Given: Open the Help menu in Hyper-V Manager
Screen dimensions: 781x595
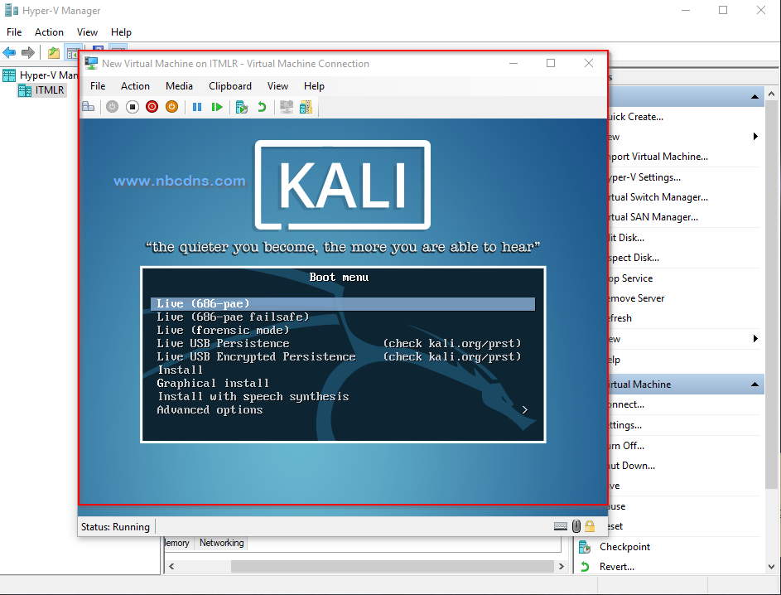Looking at the screenshot, I should point(121,31).
